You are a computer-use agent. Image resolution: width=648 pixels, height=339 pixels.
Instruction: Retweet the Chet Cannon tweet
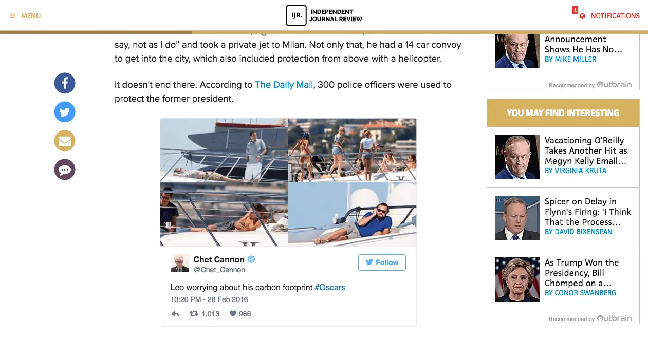[x=194, y=314]
